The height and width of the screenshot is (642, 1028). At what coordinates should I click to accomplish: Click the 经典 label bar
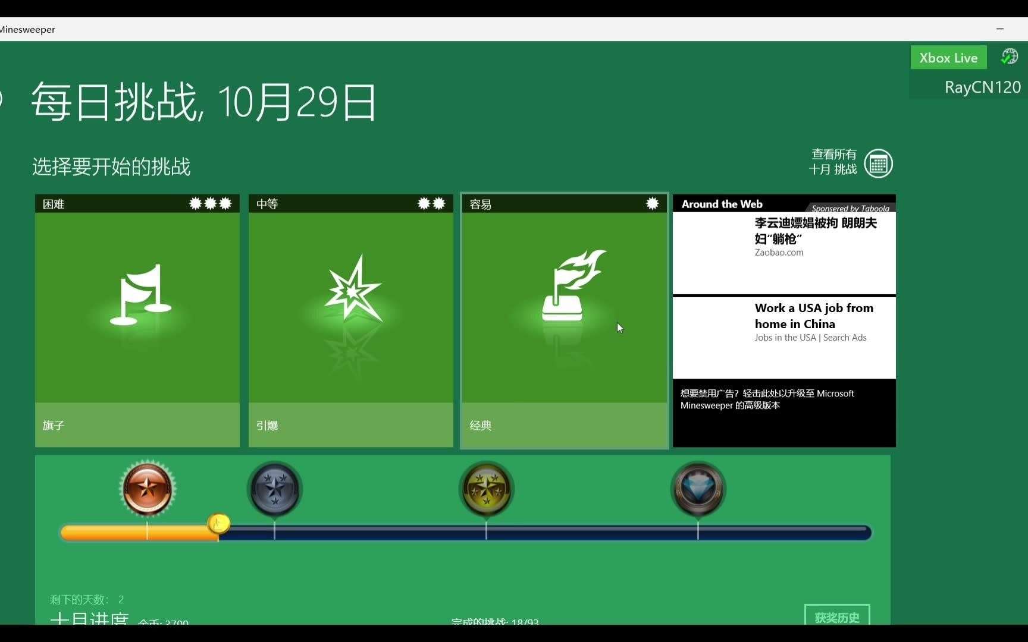point(565,425)
